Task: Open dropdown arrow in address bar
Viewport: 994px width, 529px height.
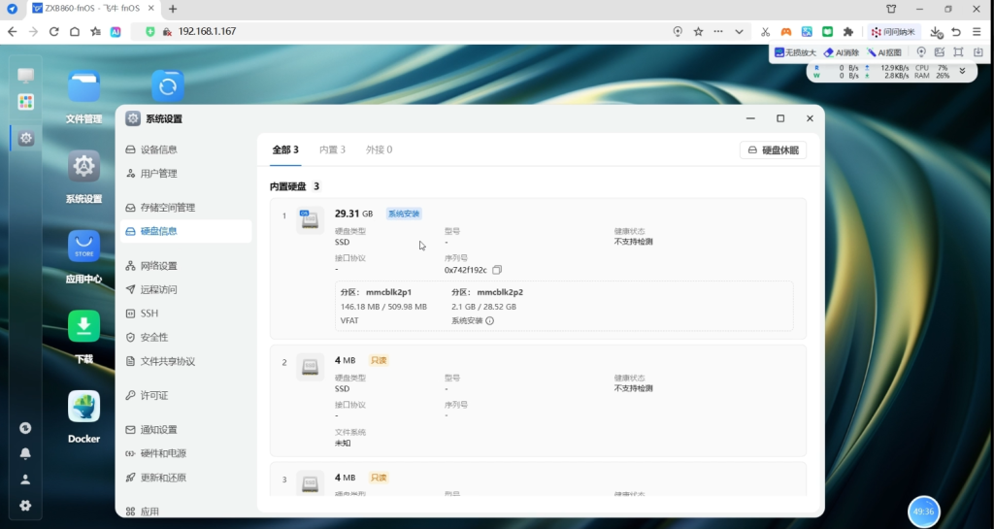Action: (740, 32)
